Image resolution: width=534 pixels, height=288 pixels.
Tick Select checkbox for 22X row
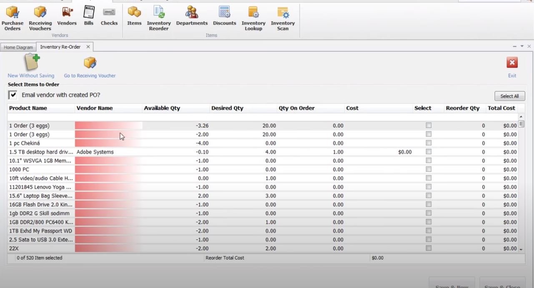tap(429, 248)
